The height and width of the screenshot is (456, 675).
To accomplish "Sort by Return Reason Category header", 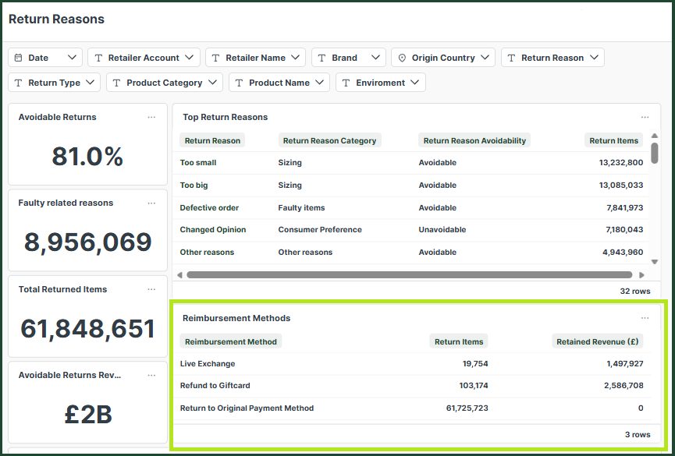I will pos(329,140).
